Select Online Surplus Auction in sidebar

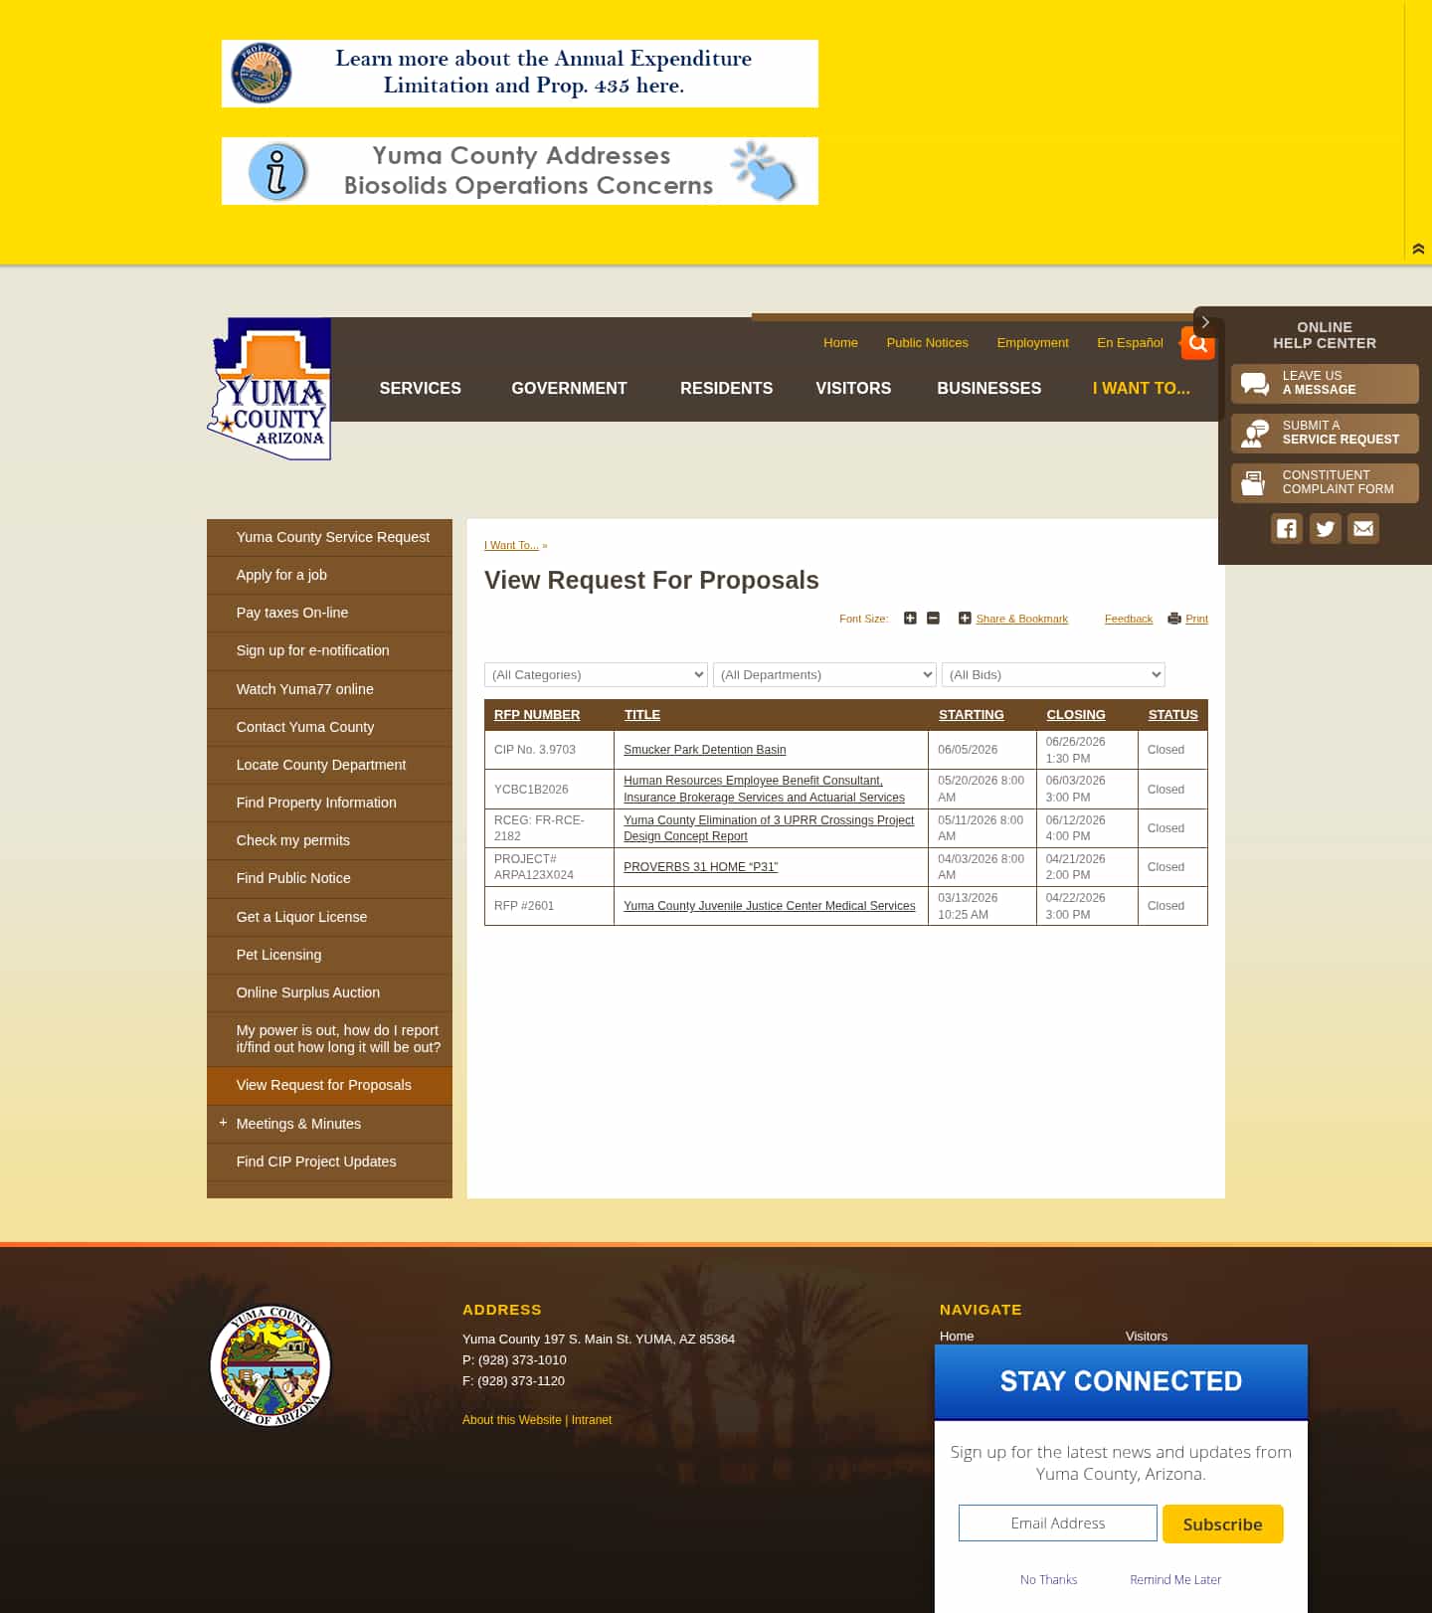pyautogui.click(x=329, y=992)
